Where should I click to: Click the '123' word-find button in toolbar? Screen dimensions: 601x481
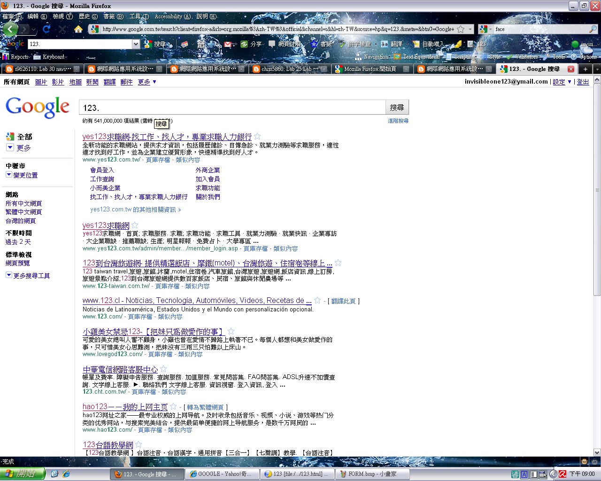477,44
